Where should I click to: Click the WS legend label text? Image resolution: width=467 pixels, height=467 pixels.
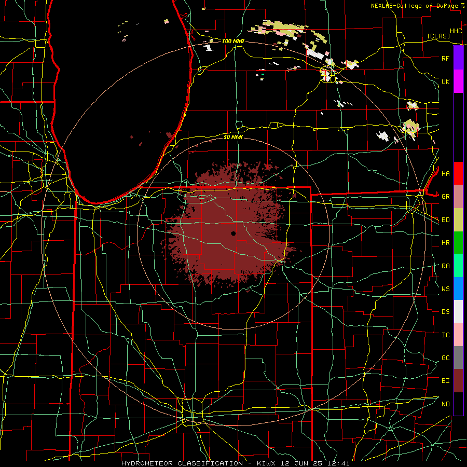point(445,289)
